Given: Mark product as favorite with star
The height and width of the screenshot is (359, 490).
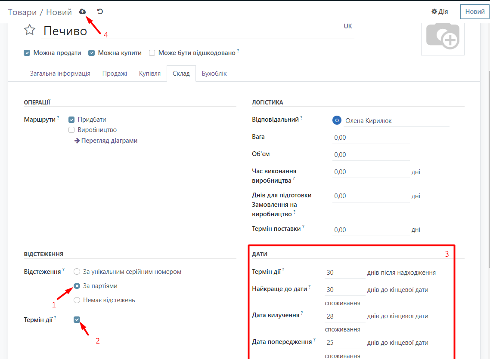Looking at the screenshot, I should click(x=29, y=30).
